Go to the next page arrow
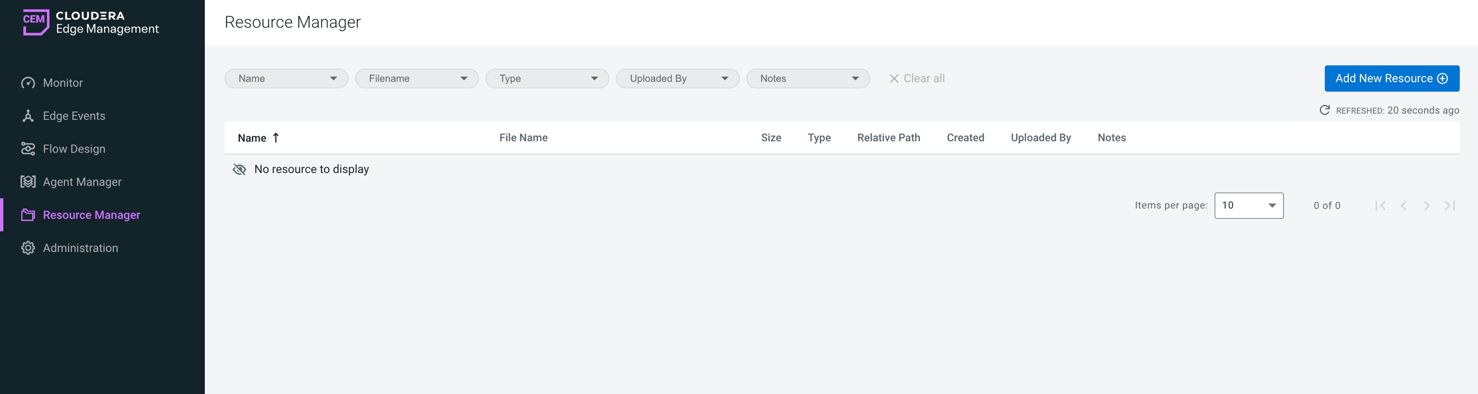 click(x=1426, y=206)
